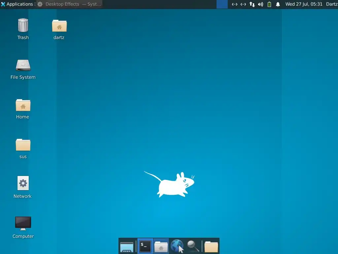Open the clock showing Wed 27 Jul, 05:31
Screen dimensions: 338x254
coord(304,4)
